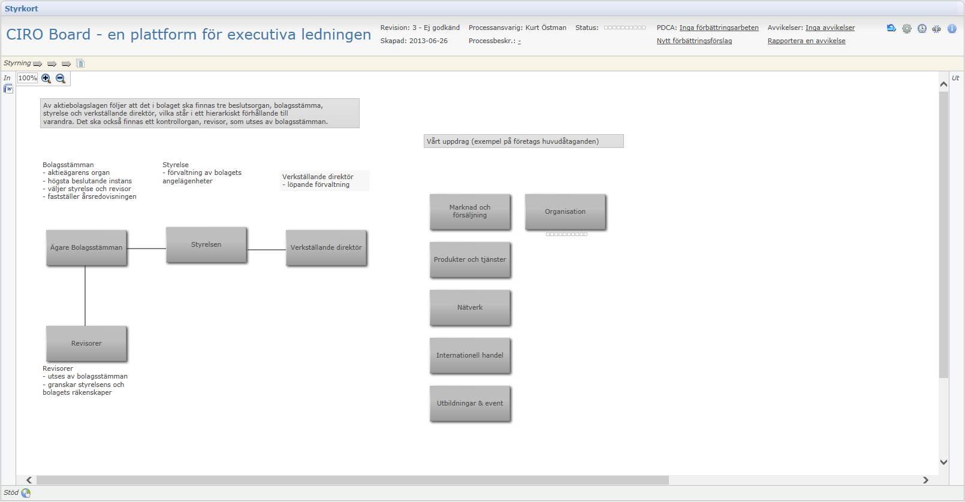Open Produkter och tjänster box

click(470, 259)
